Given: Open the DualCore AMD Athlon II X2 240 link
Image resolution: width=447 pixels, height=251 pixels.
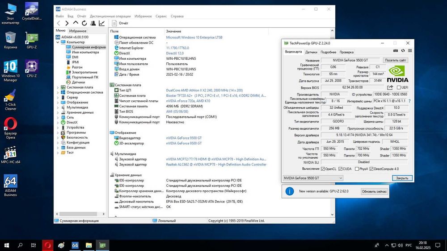Looking at the screenshot, I should coord(204,91).
